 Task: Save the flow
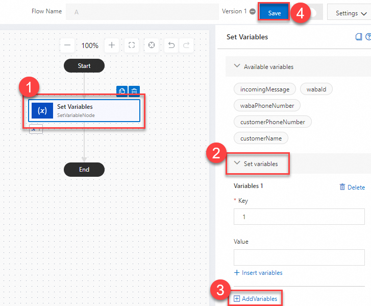click(274, 13)
